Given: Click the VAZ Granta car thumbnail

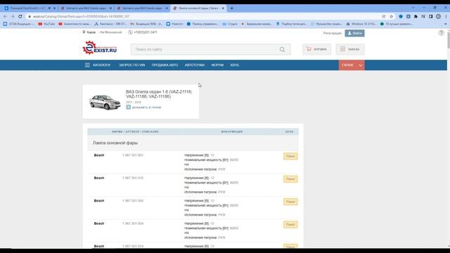Looking at the screenshot, I should (105, 102).
